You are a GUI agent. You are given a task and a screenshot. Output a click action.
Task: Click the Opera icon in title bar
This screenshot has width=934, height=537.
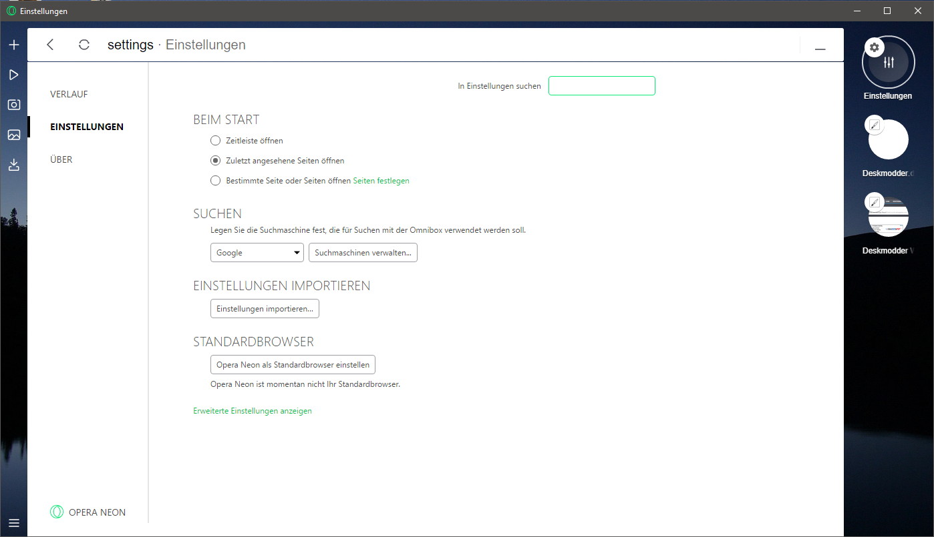(x=11, y=11)
